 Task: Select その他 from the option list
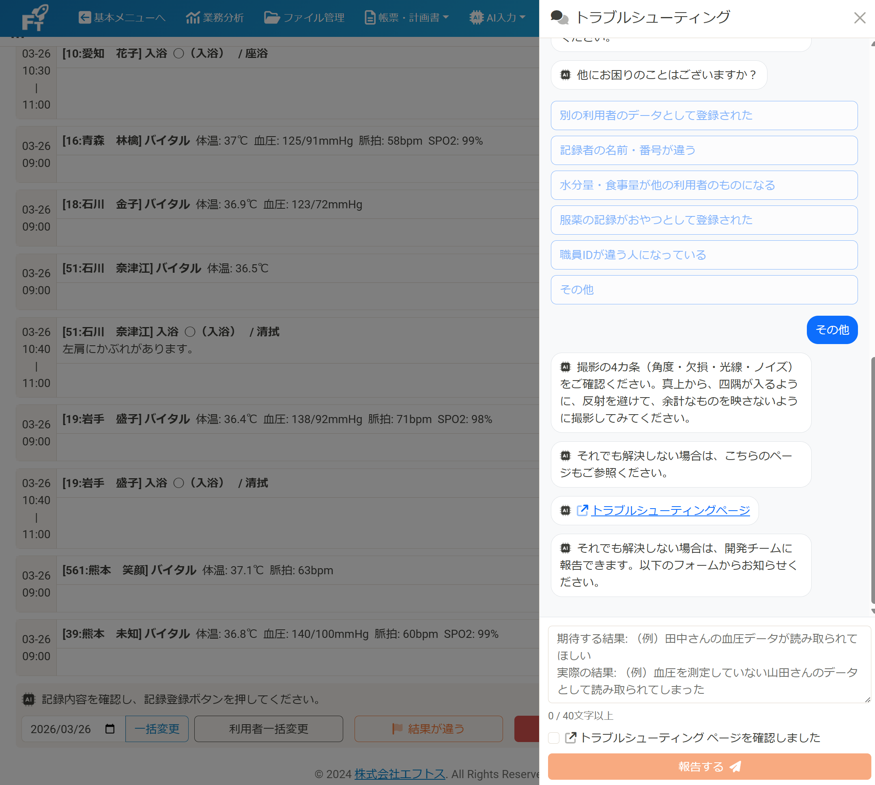704,289
